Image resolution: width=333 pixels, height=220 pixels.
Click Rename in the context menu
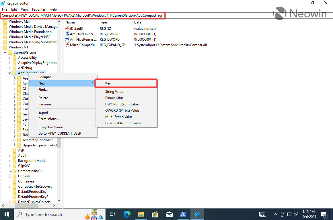63,104
